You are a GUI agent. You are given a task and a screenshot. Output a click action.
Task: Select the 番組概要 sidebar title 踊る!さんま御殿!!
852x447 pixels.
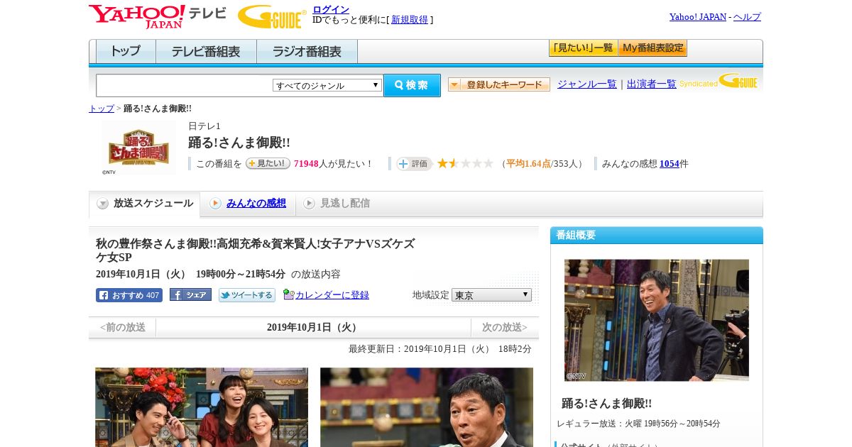[x=607, y=403]
